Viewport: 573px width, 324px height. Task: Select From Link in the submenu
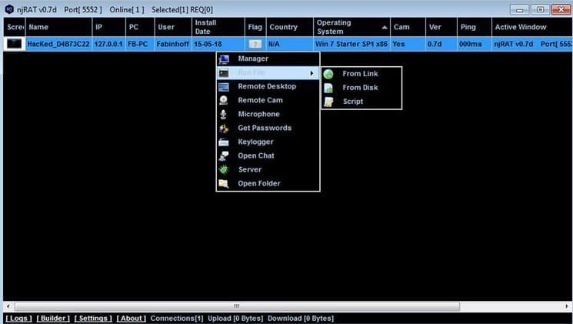pyautogui.click(x=361, y=74)
